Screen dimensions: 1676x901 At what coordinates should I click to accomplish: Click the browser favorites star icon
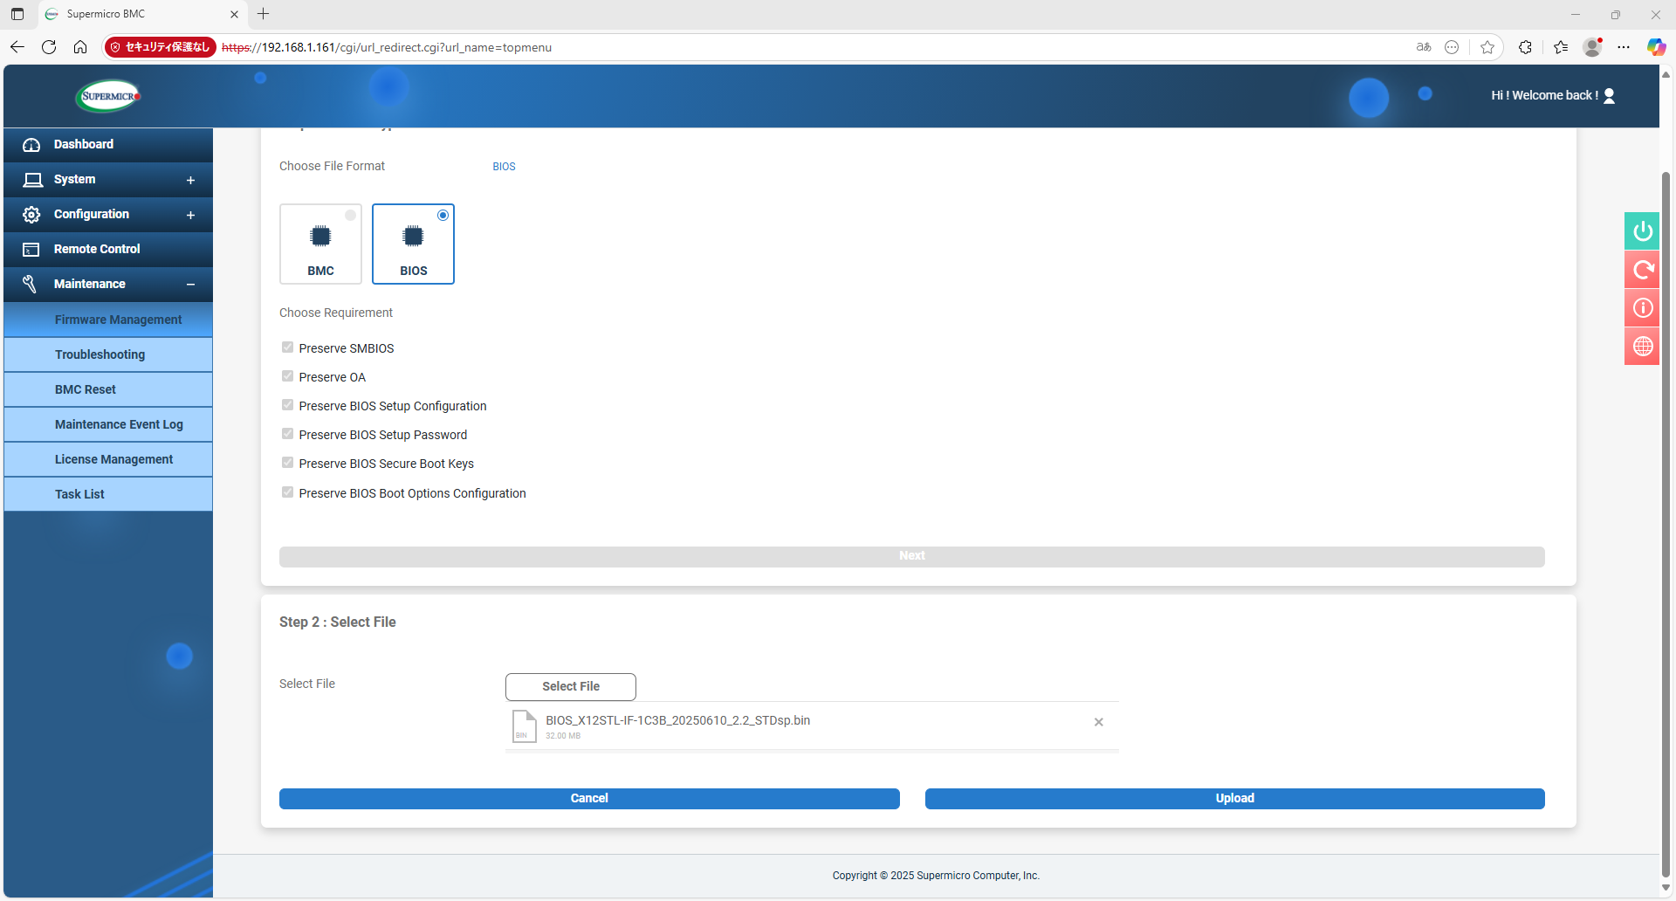(1487, 47)
